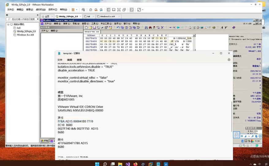This screenshot has height=166, width=269.
Task: Click WinHex undo icon
Action: coord(118,28)
